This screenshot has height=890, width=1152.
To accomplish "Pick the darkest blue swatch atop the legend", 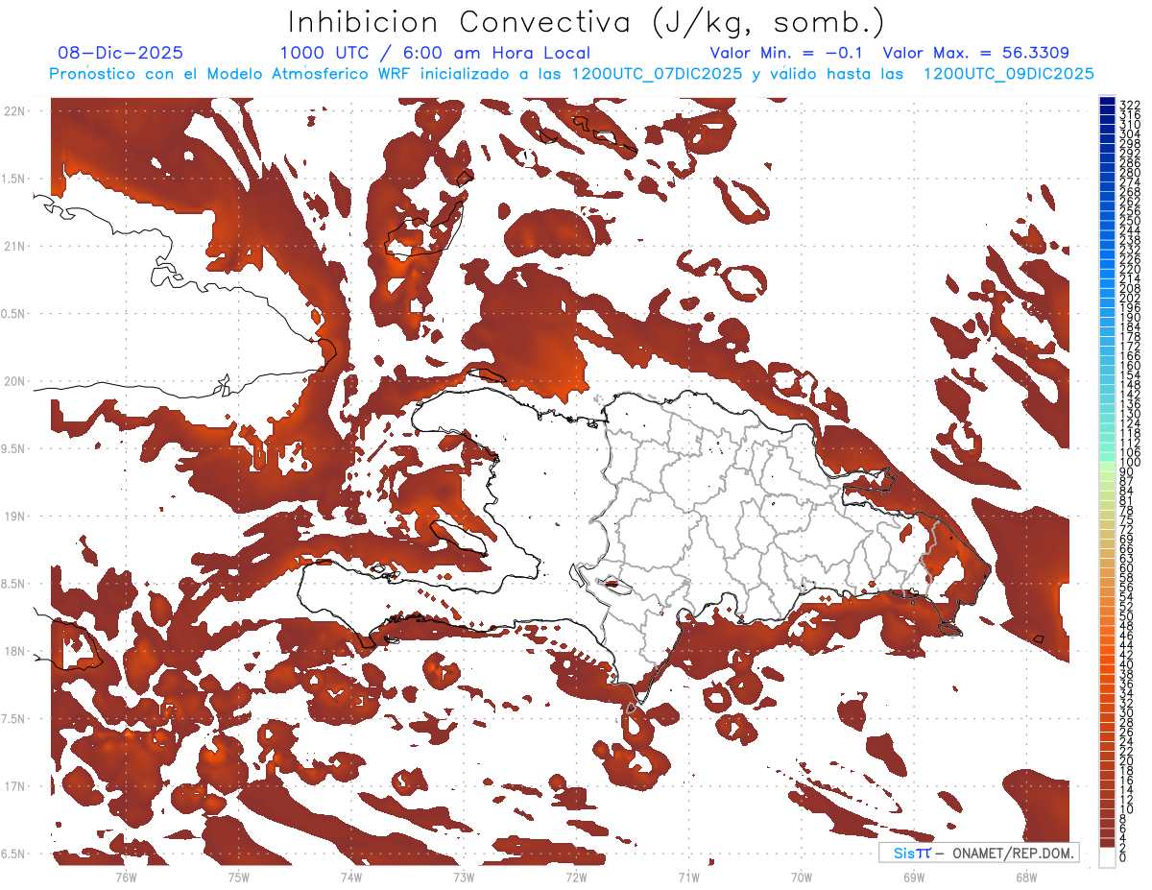I will (1107, 101).
